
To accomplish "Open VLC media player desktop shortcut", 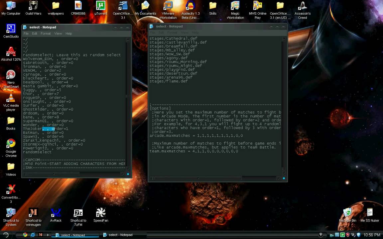I will (11, 102).
